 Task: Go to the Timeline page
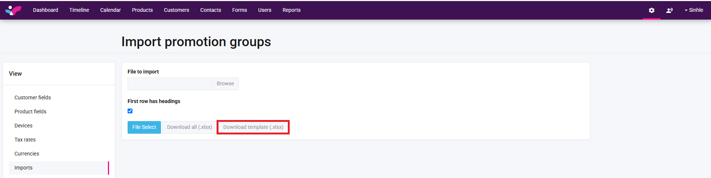(x=79, y=10)
